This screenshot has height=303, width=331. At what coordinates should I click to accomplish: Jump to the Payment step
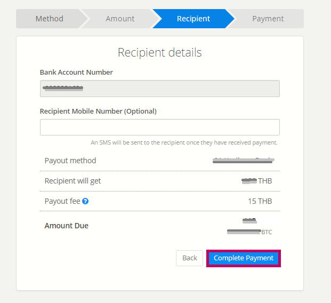tap(268, 19)
